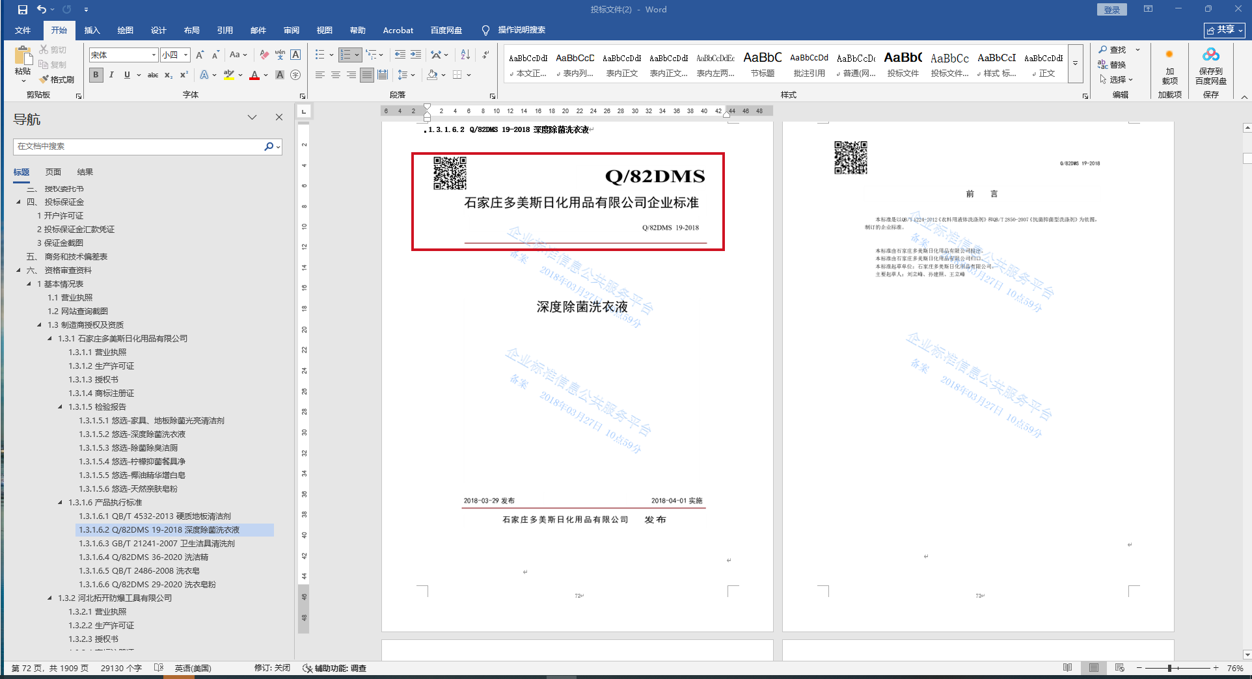The image size is (1252, 679).
Task: Click the 登录 sign-in button
Action: point(1112,10)
